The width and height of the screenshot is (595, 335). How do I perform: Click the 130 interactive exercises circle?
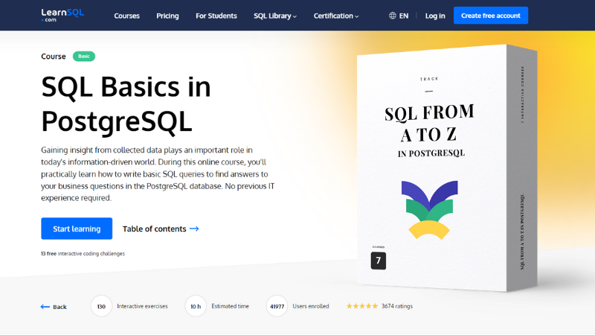point(101,306)
